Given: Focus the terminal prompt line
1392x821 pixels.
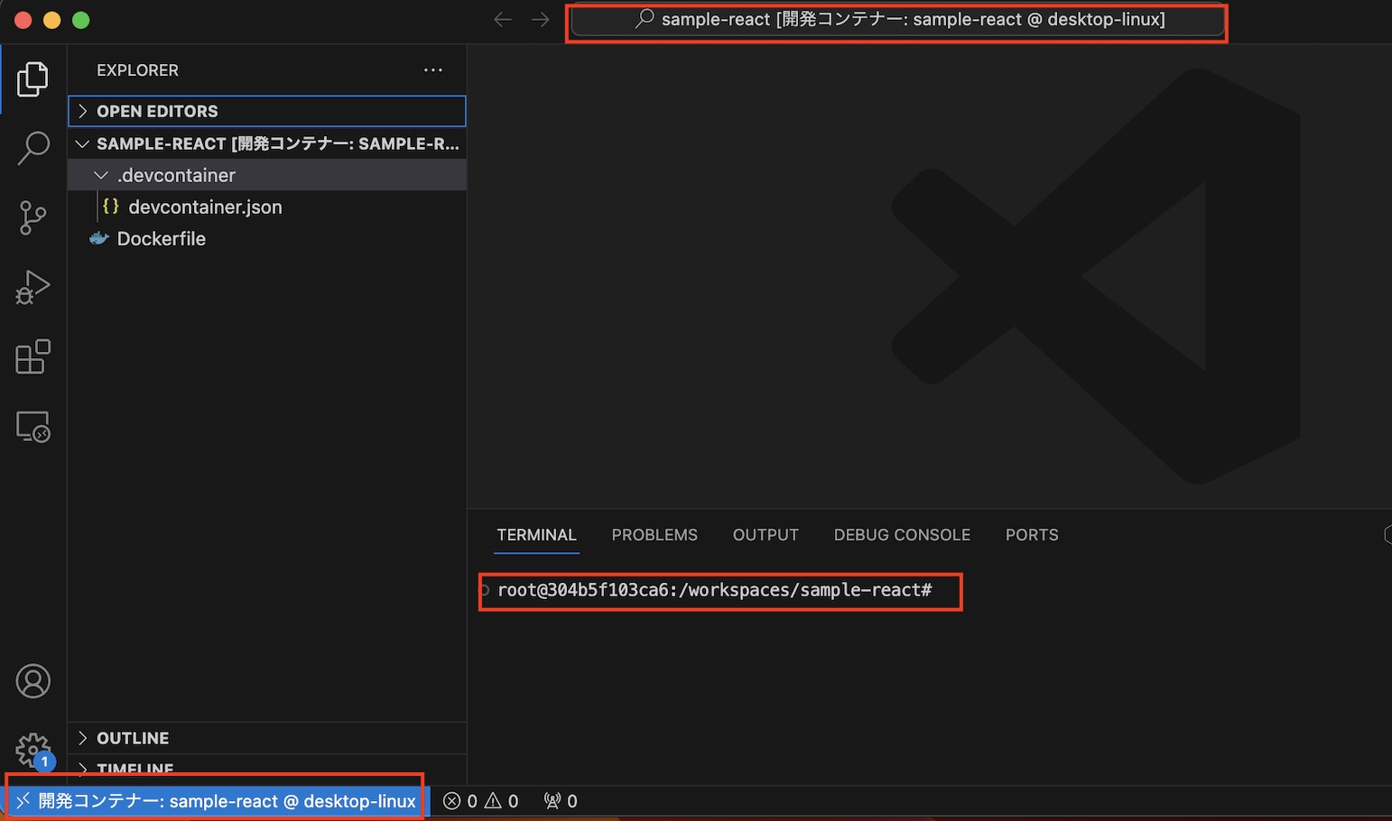Looking at the screenshot, I should point(714,590).
